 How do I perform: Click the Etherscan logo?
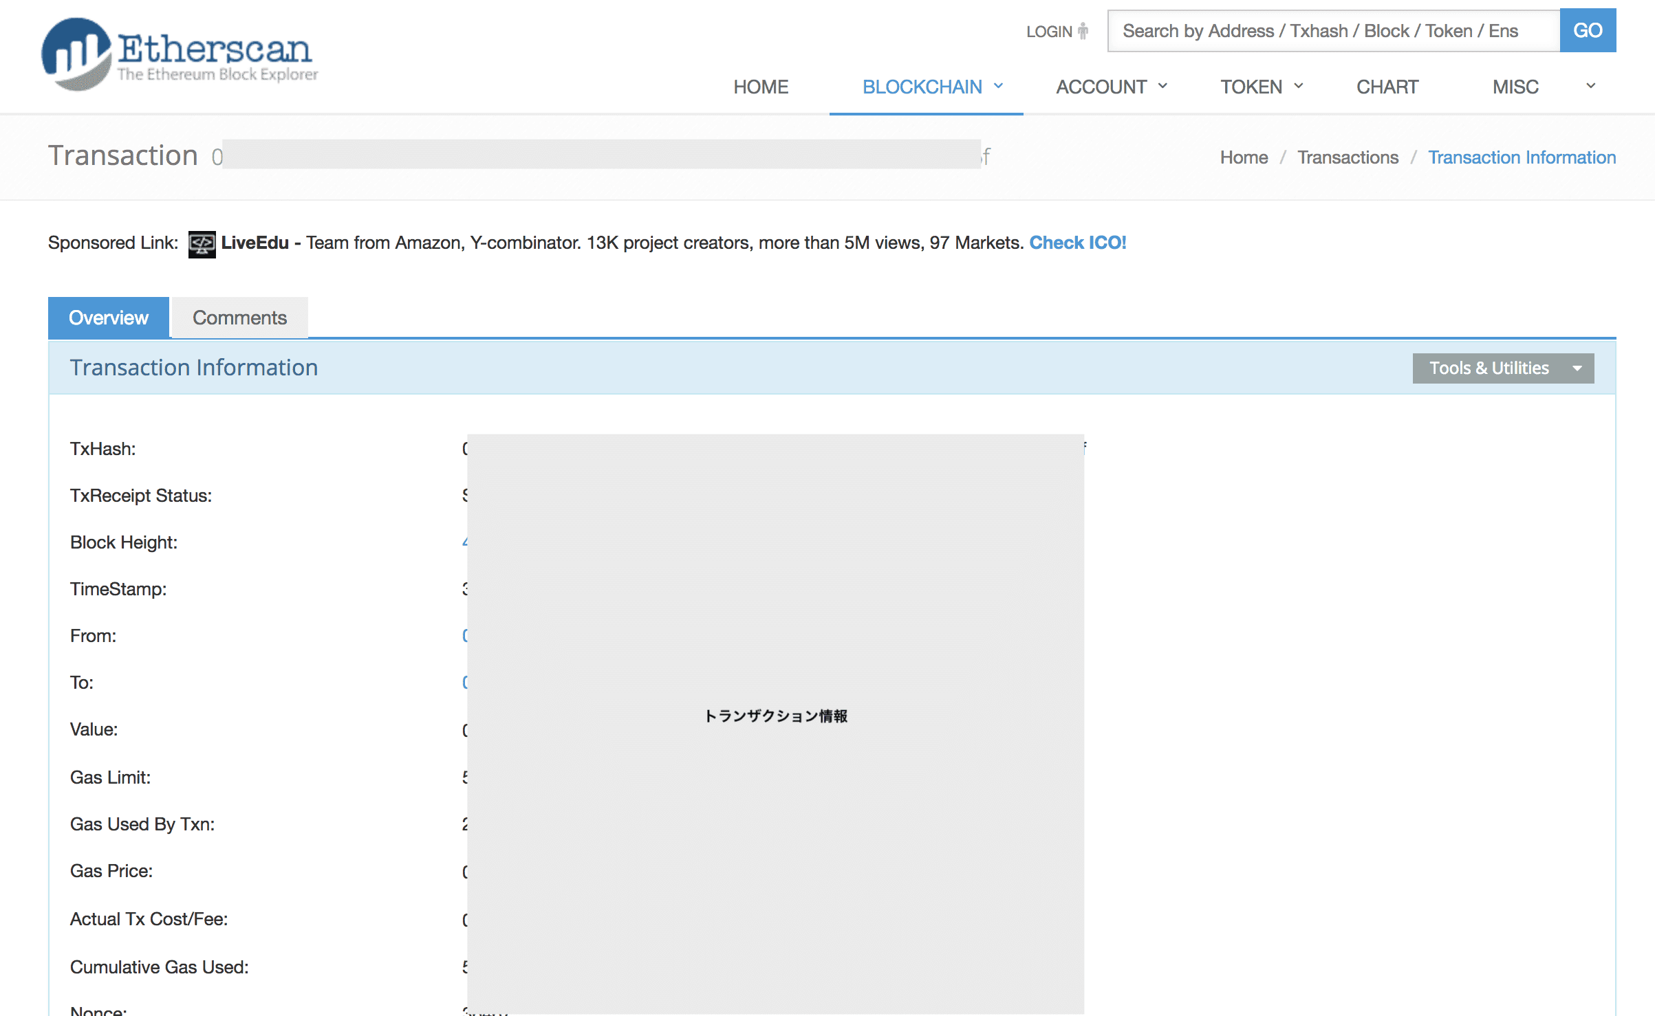(180, 55)
